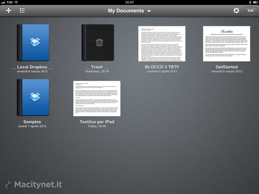This screenshot has width=259, height=194.
Task: Tap the Bluetooth status bar icon
Action: (x=250, y=2)
